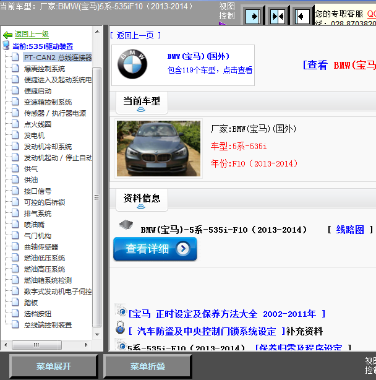Click the gray module icon above the BMW(宝马)-5系-535i-F10 line
Viewport: 376px width, 380px height.
[126, 224]
